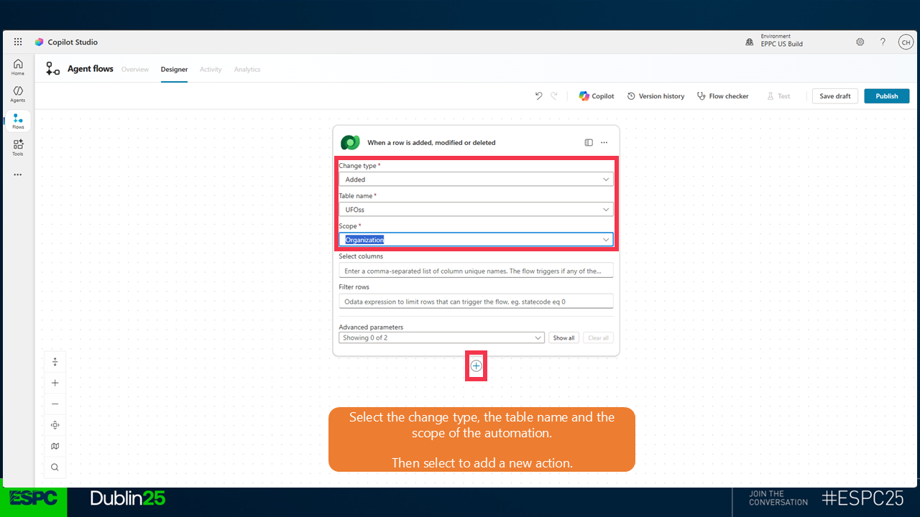Toggle the canvas minimap view
This screenshot has width=920, height=517.
pyautogui.click(x=55, y=446)
